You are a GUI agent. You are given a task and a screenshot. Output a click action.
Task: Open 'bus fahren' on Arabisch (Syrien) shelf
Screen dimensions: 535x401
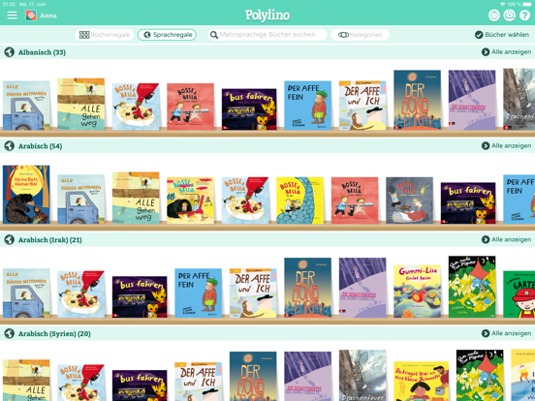pos(140,386)
